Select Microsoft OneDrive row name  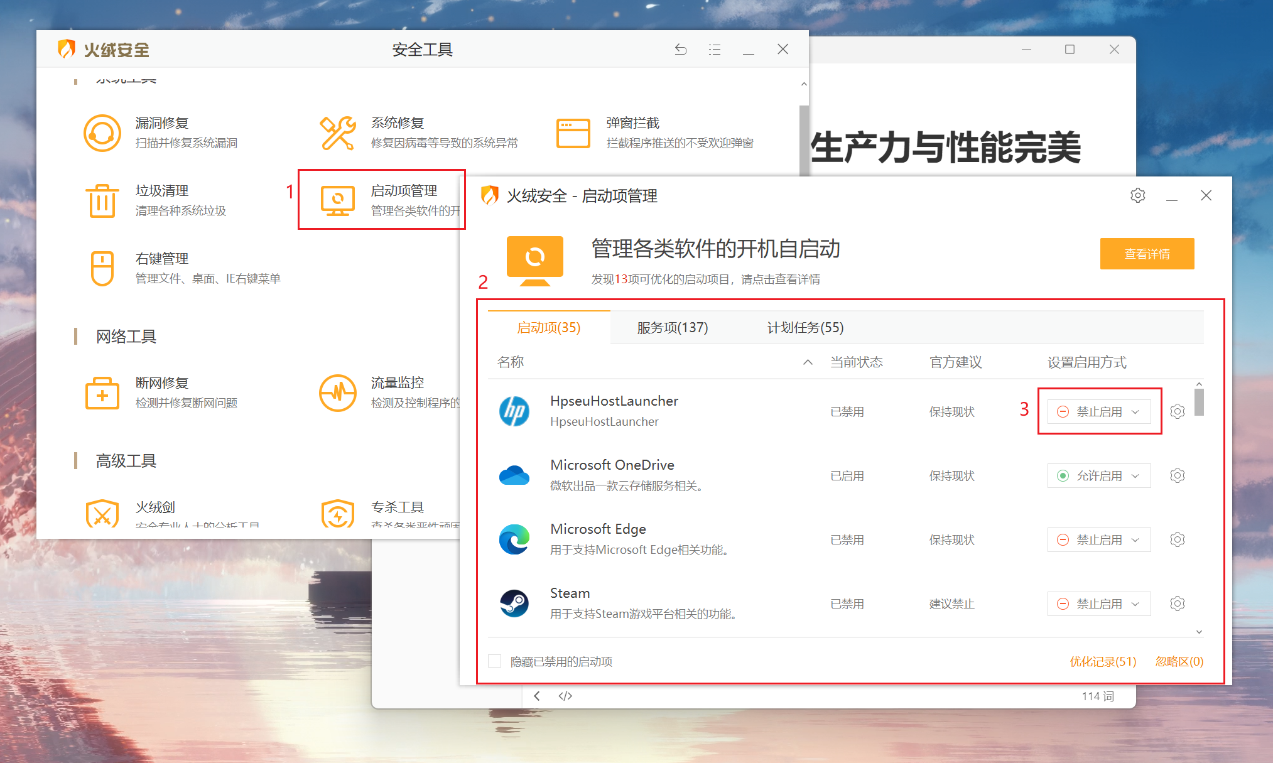pyautogui.click(x=612, y=465)
